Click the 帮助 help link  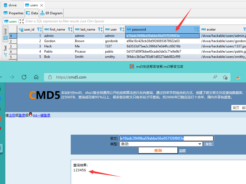pos(208,144)
